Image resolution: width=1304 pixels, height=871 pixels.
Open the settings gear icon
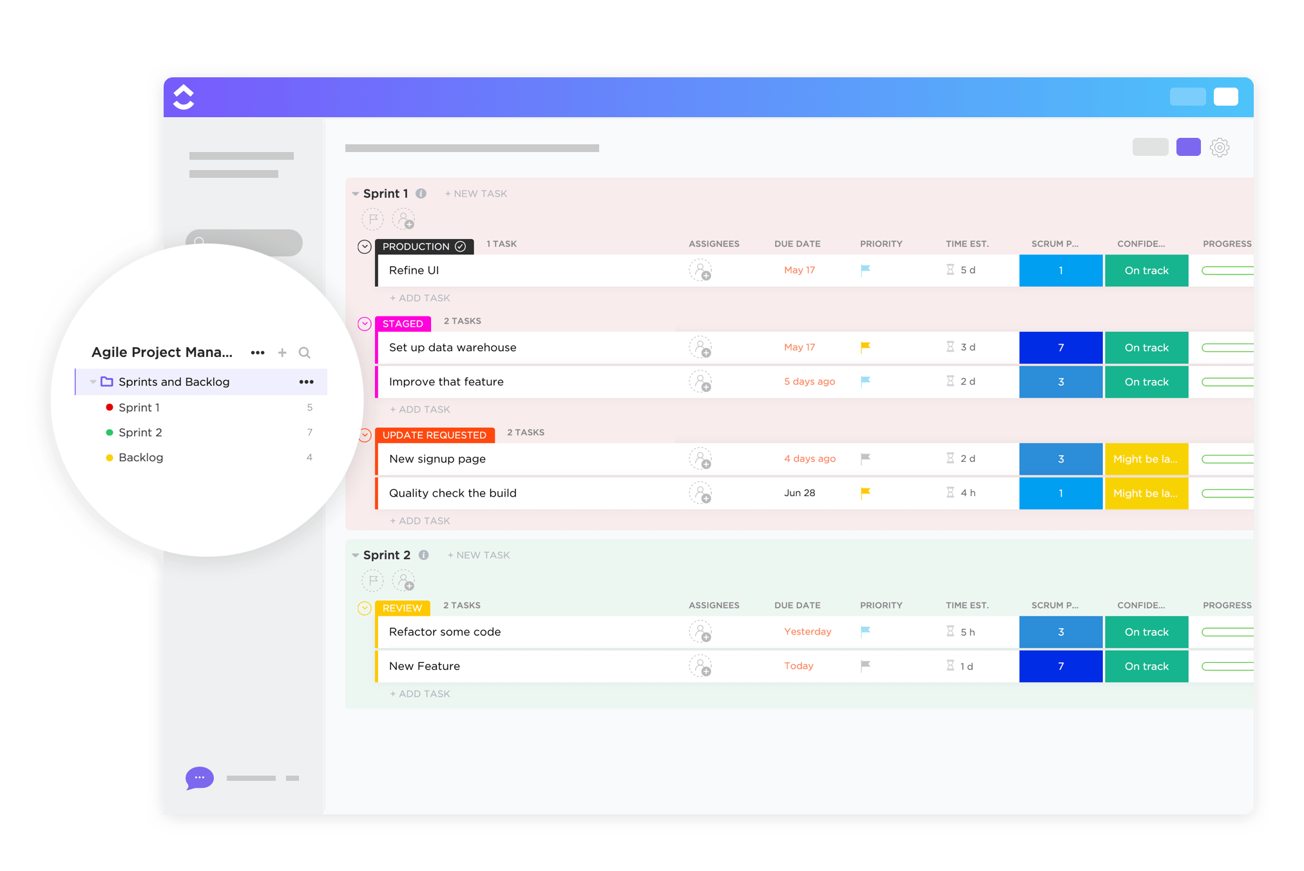pyautogui.click(x=1219, y=148)
